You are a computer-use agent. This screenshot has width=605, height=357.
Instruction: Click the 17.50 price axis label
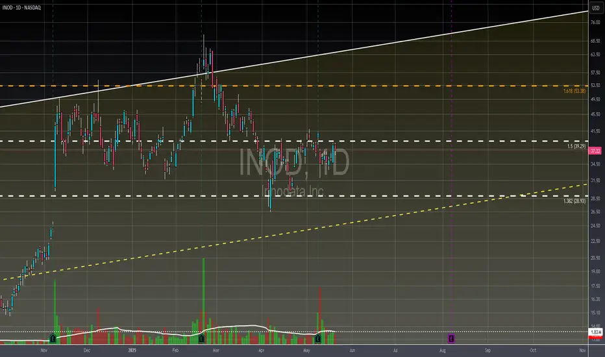[x=595, y=286]
